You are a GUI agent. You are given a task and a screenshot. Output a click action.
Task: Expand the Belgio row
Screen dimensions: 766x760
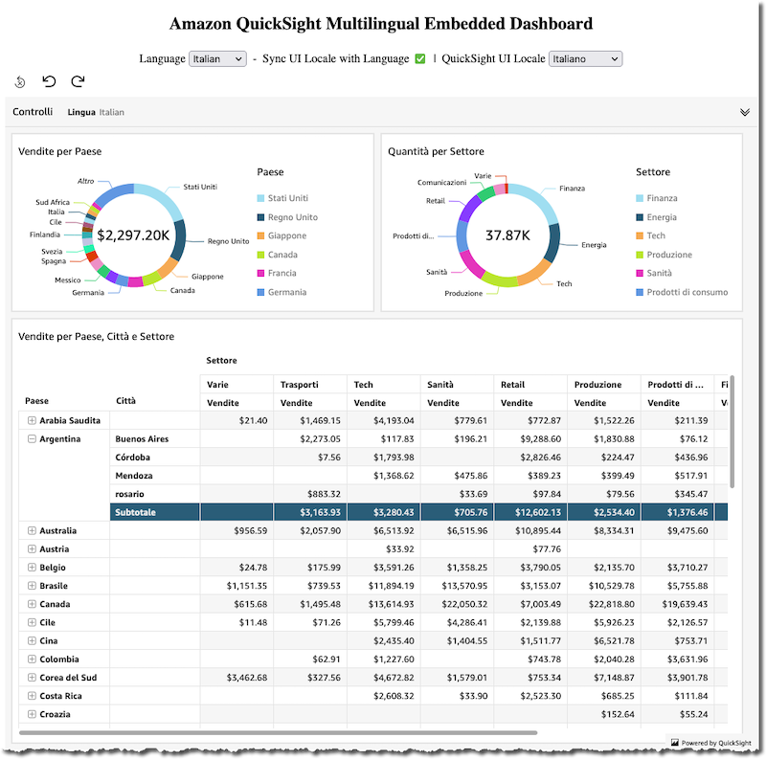(32, 567)
